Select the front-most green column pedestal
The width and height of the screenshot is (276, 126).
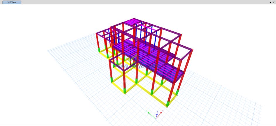click(x=168, y=103)
